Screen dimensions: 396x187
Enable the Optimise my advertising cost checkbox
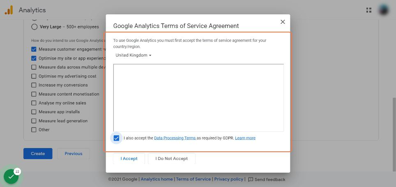pyautogui.click(x=34, y=76)
